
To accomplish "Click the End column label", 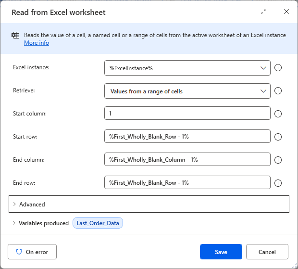I will 29,160.
